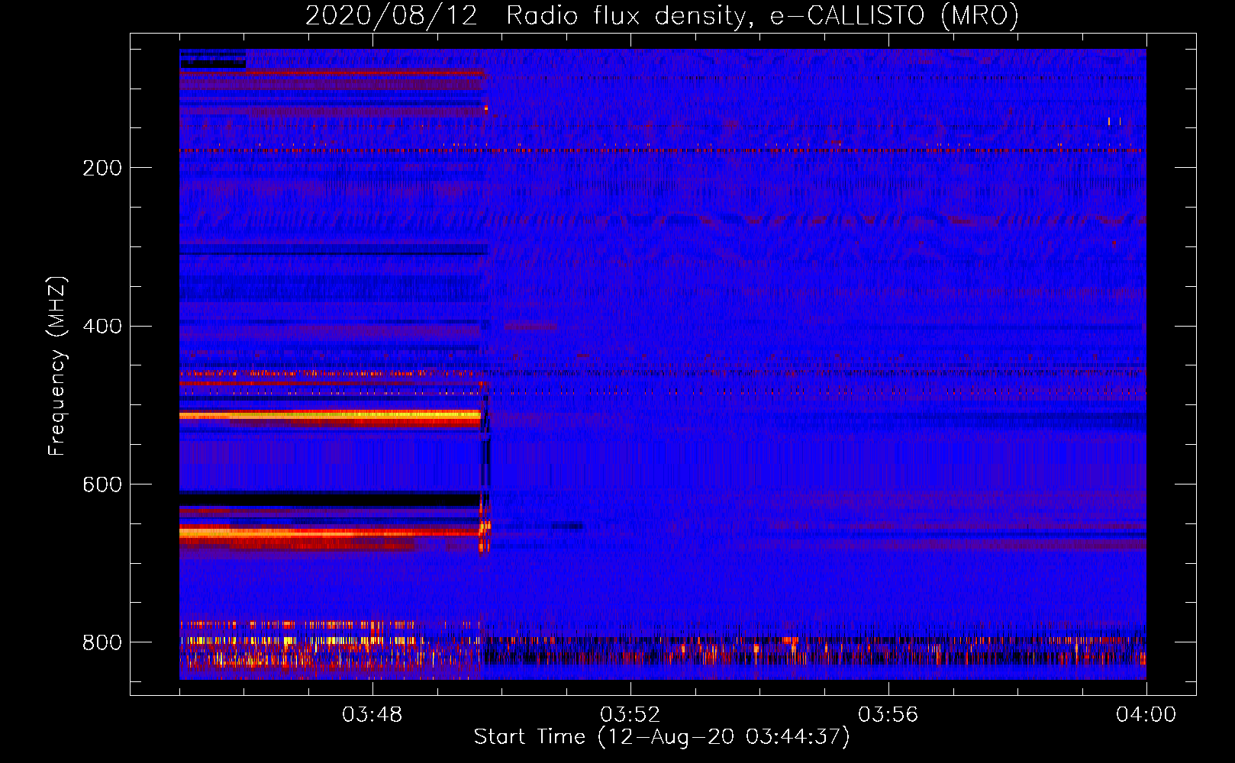Image resolution: width=1235 pixels, height=763 pixels.
Task: Click the 03:56 time tick label
Action: 888,715
